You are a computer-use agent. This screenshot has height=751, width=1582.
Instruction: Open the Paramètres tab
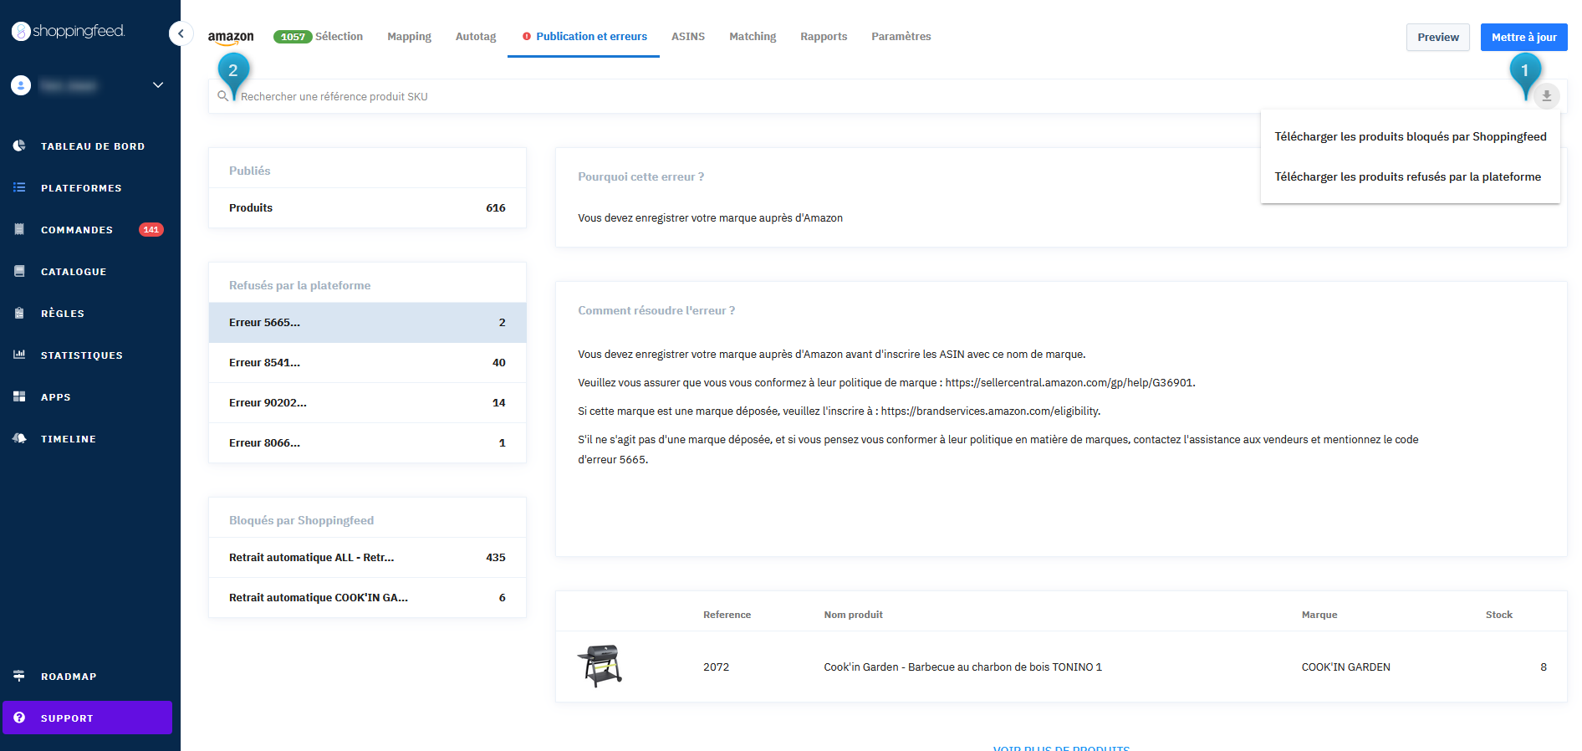pyautogui.click(x=901, y=37)
